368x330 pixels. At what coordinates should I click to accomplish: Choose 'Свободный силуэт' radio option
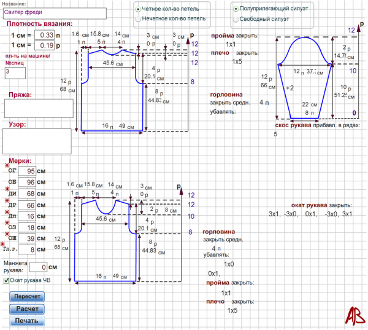[236, 19]
